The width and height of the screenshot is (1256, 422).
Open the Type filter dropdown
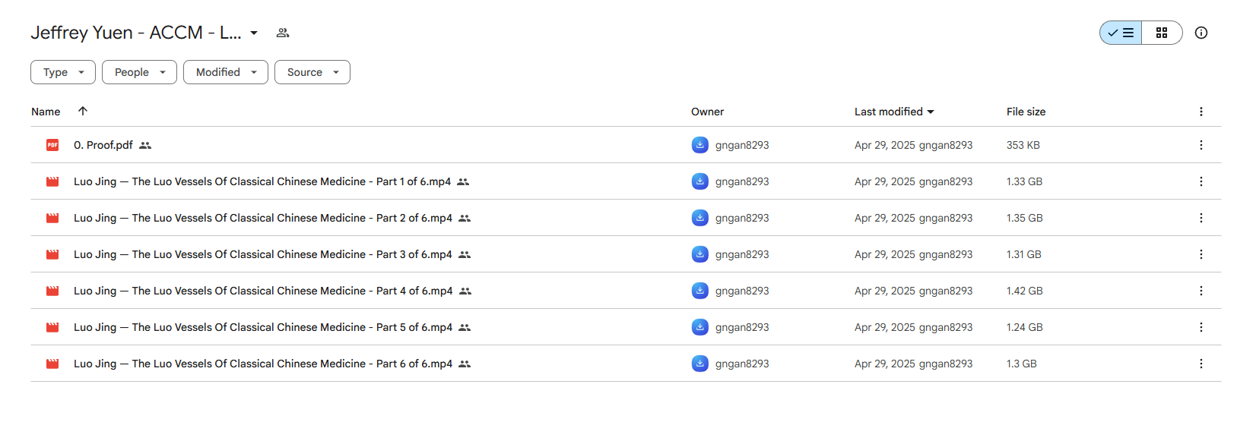pos(63,72)
